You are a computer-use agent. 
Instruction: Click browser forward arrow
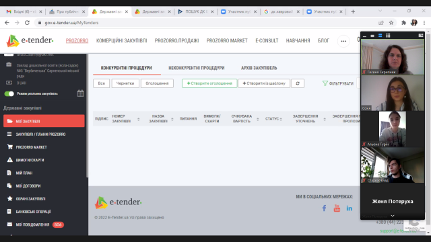[17, 23]
